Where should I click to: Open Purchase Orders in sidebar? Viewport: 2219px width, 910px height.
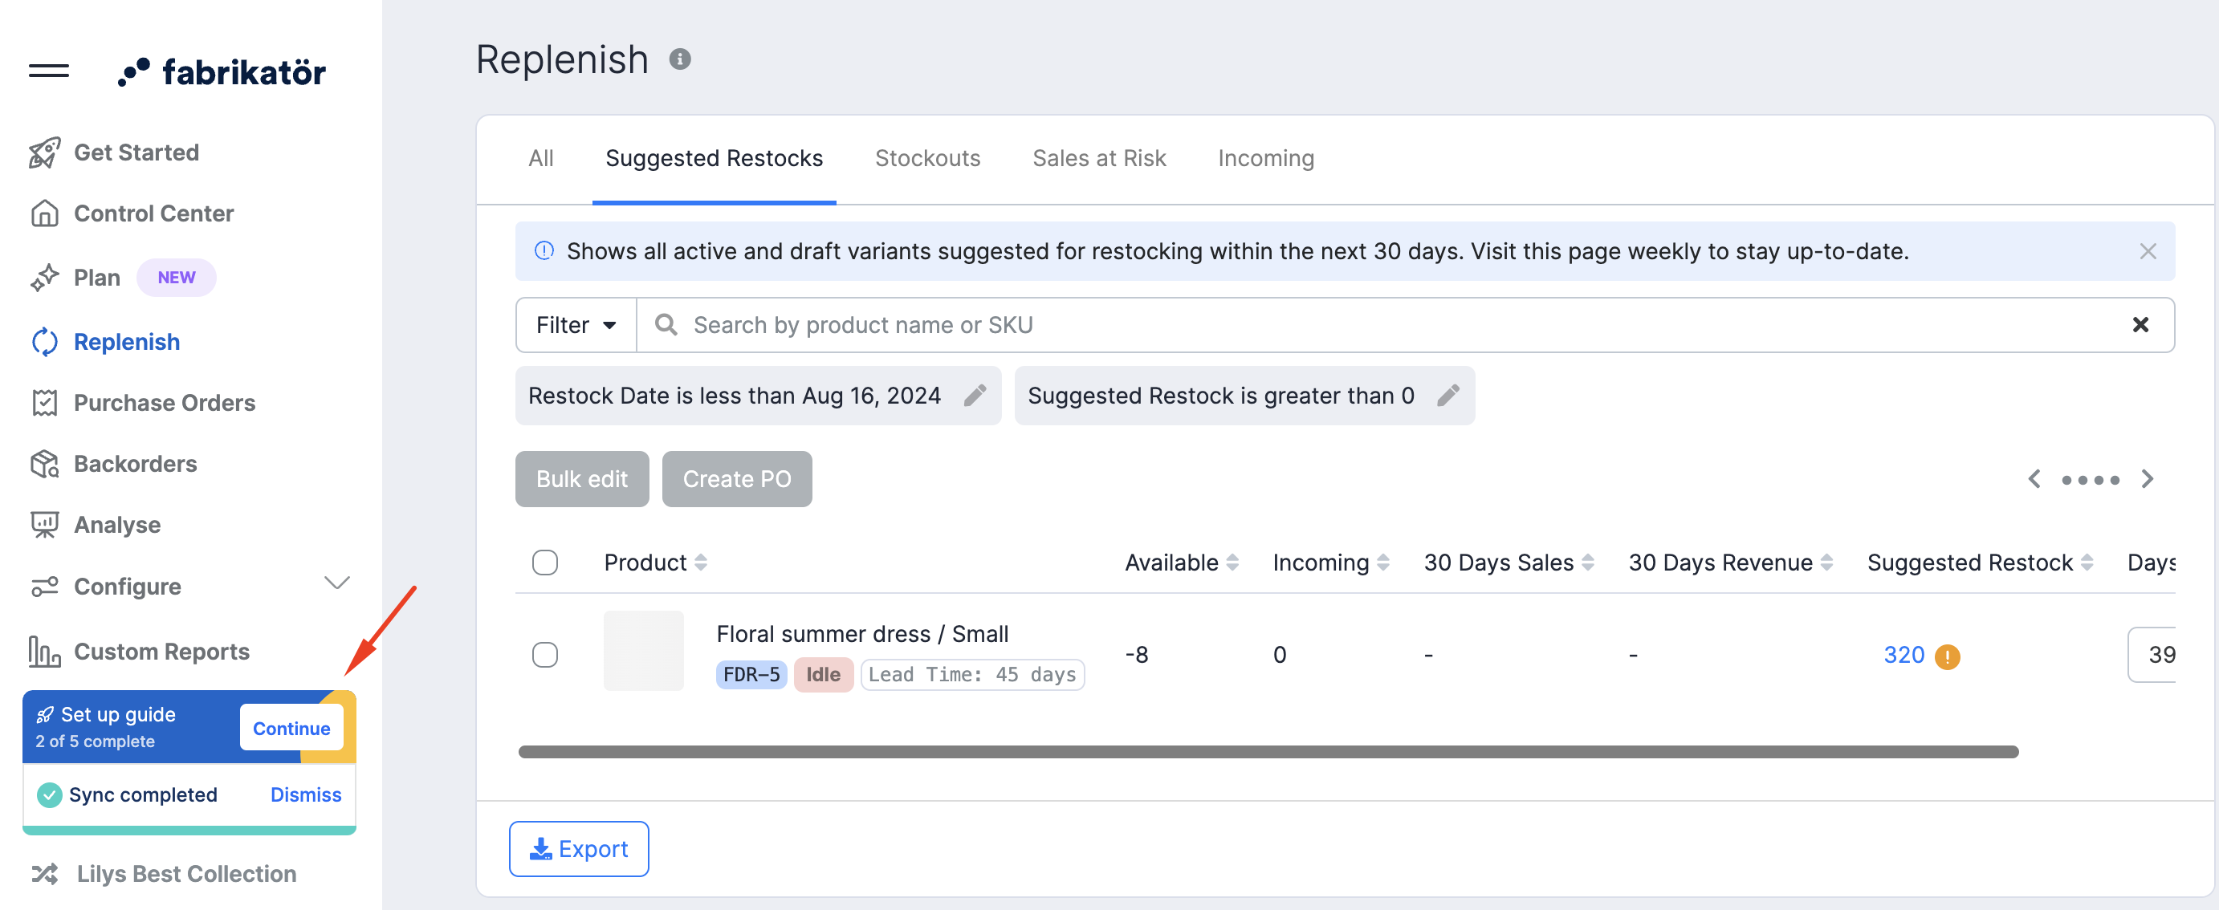[165, 402]
